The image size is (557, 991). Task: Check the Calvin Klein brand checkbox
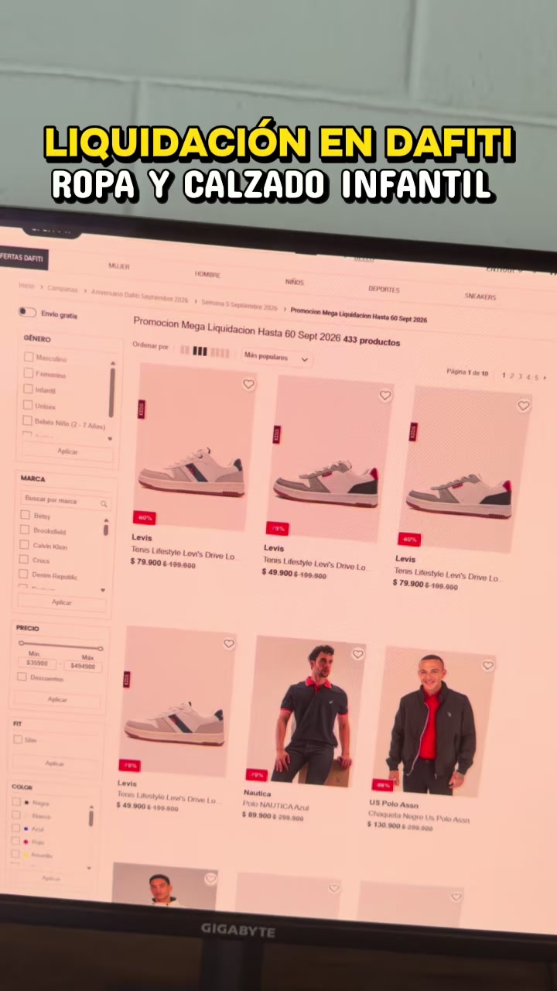[x=25, y=545]
